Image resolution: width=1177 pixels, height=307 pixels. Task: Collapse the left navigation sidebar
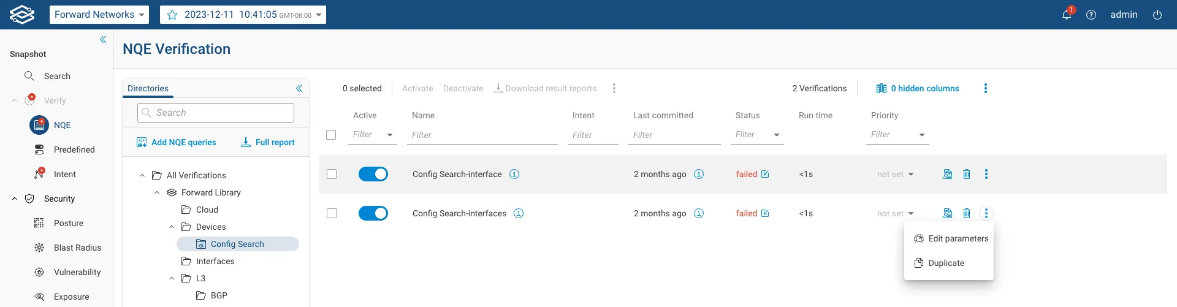click(103, 39)
